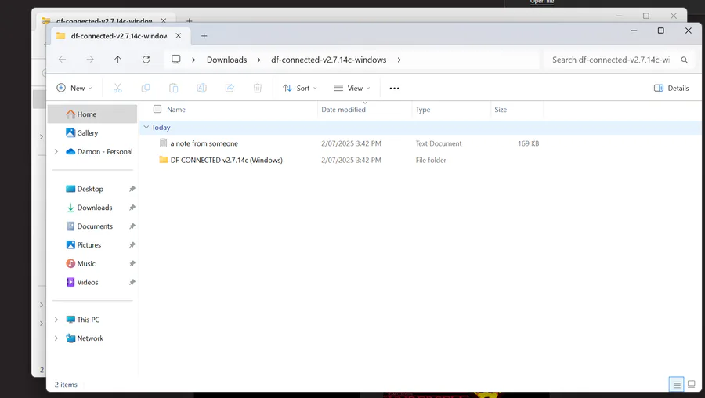Click the chevron after Downloads in address bar
Screen dimensions: 705x398
[x=259, y=60]
